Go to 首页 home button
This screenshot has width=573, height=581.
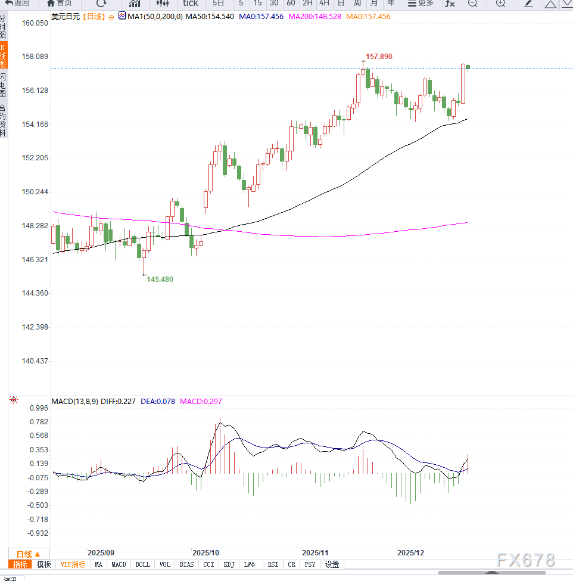pos(60,4)
